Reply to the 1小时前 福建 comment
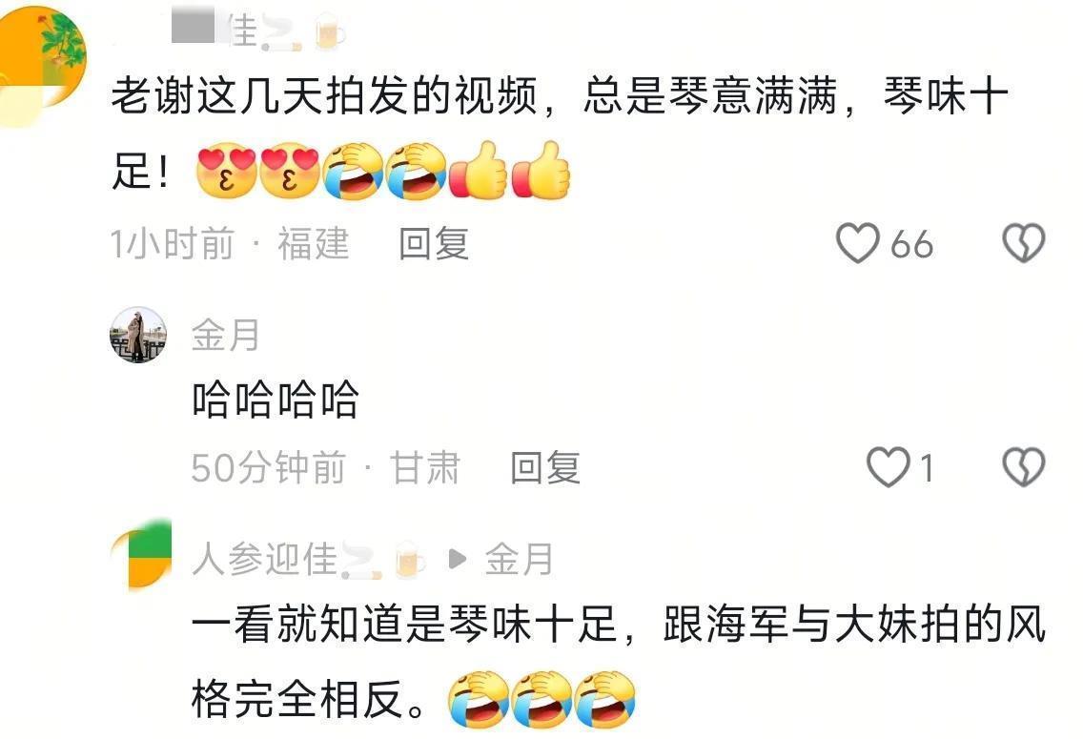Screen dimensions: 1083x739 click(x=434, y=244)
